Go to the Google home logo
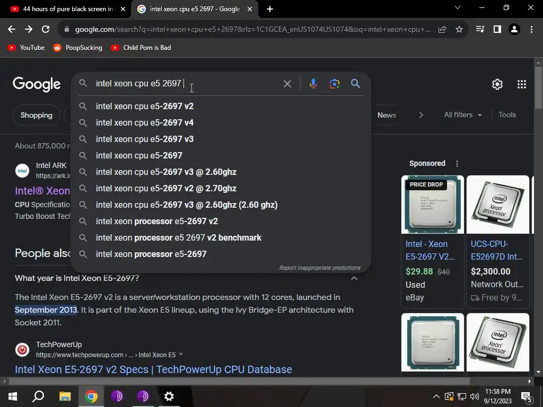Screen dimensions: 543x407 pos(37,84)
